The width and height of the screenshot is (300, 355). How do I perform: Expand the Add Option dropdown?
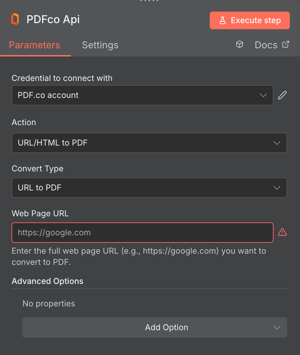(155, 327)
